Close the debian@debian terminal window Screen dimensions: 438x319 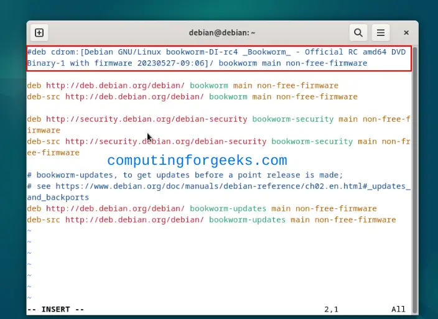click(x=406, y=33)
